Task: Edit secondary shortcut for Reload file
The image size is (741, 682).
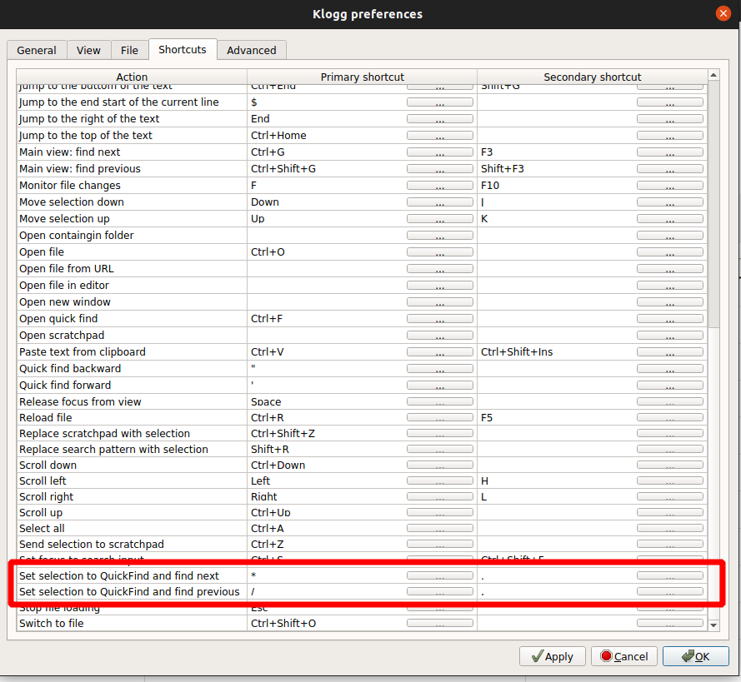Action: (x=670, y=417)
